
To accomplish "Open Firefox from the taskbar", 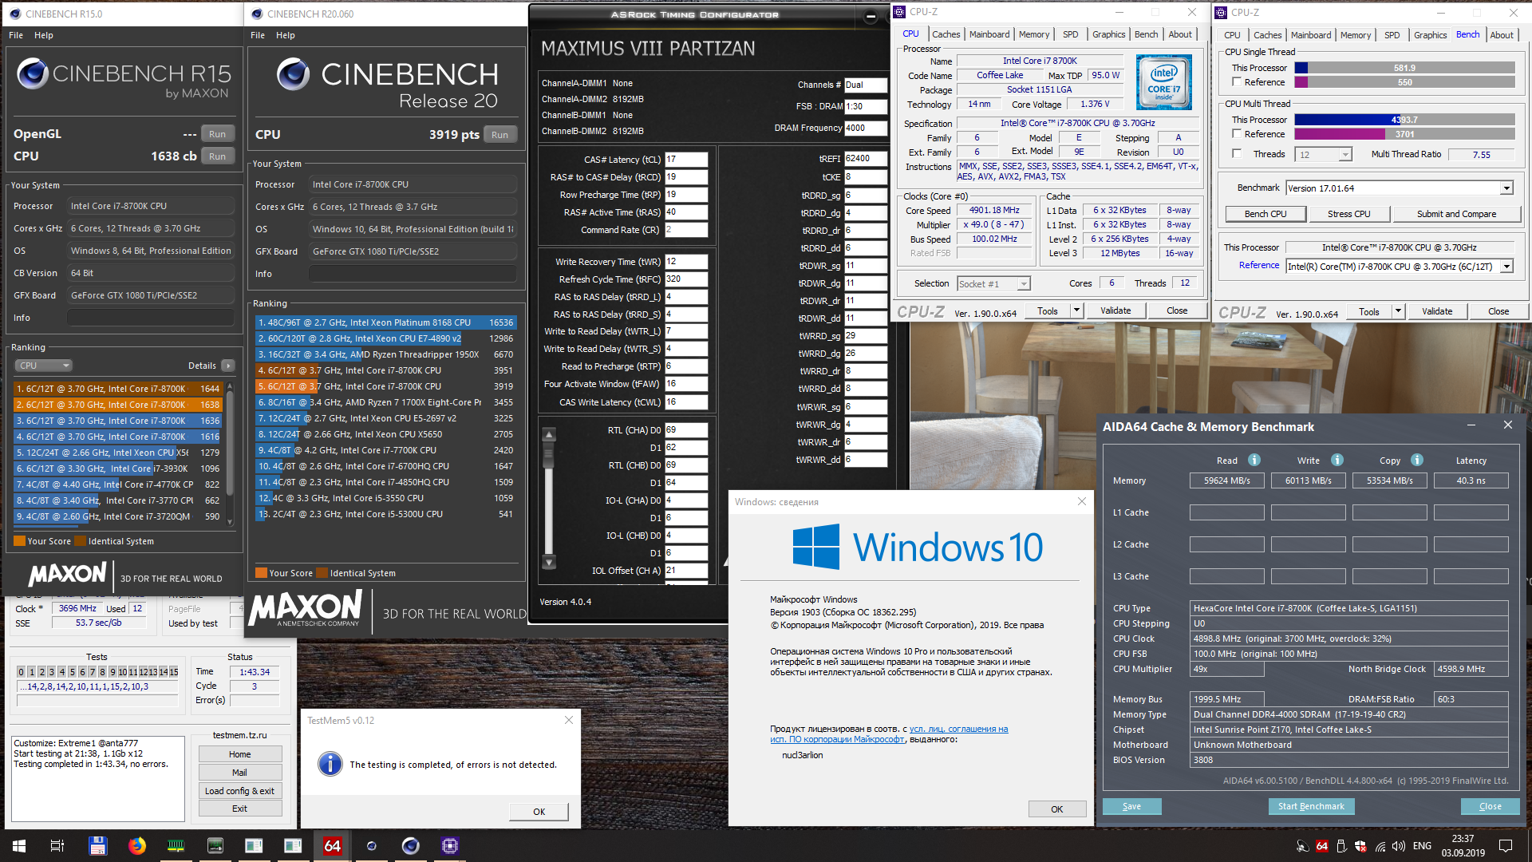I will click(137, 846).
